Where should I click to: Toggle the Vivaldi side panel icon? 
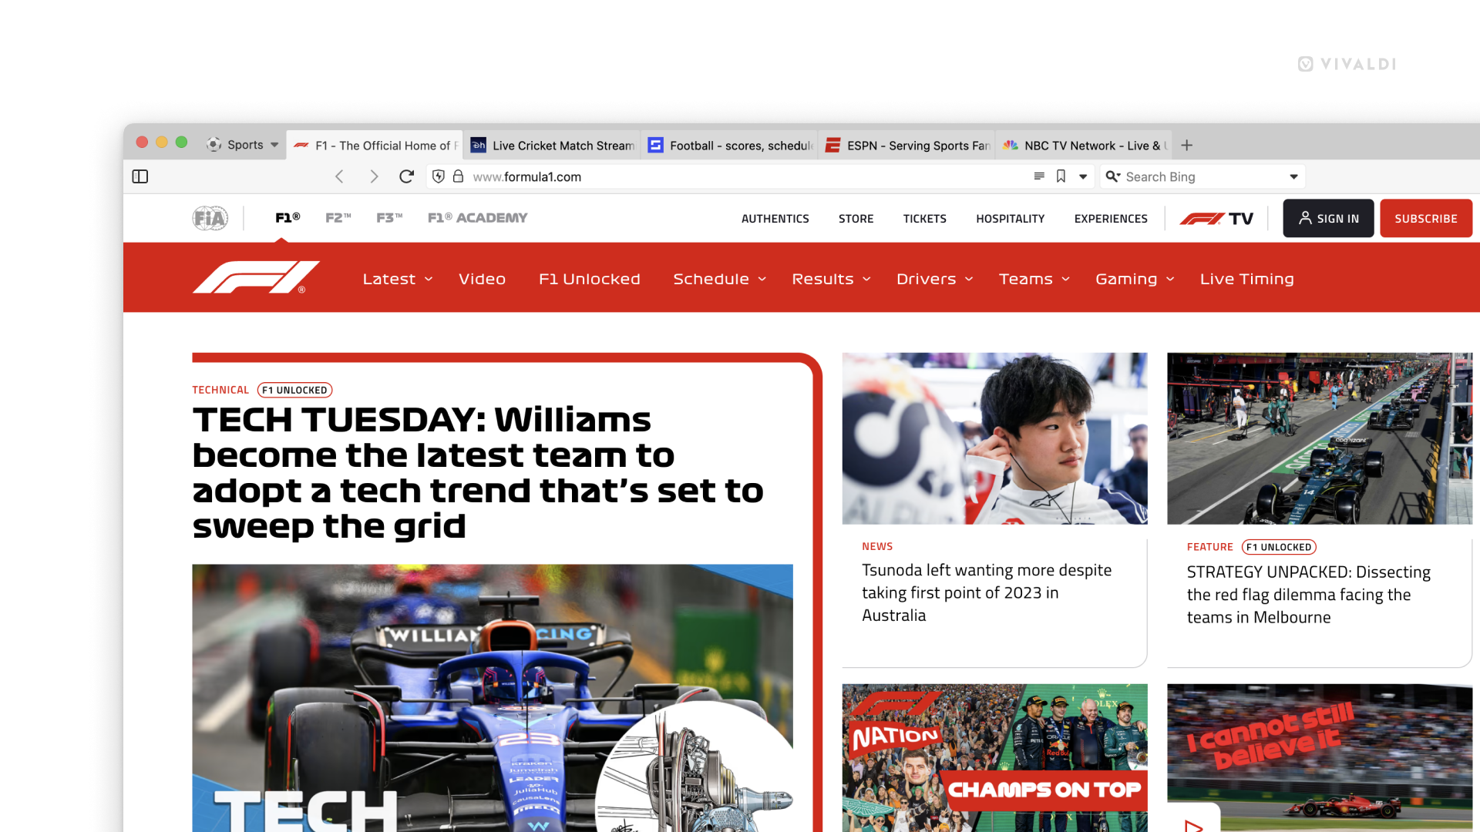(140, 176)
